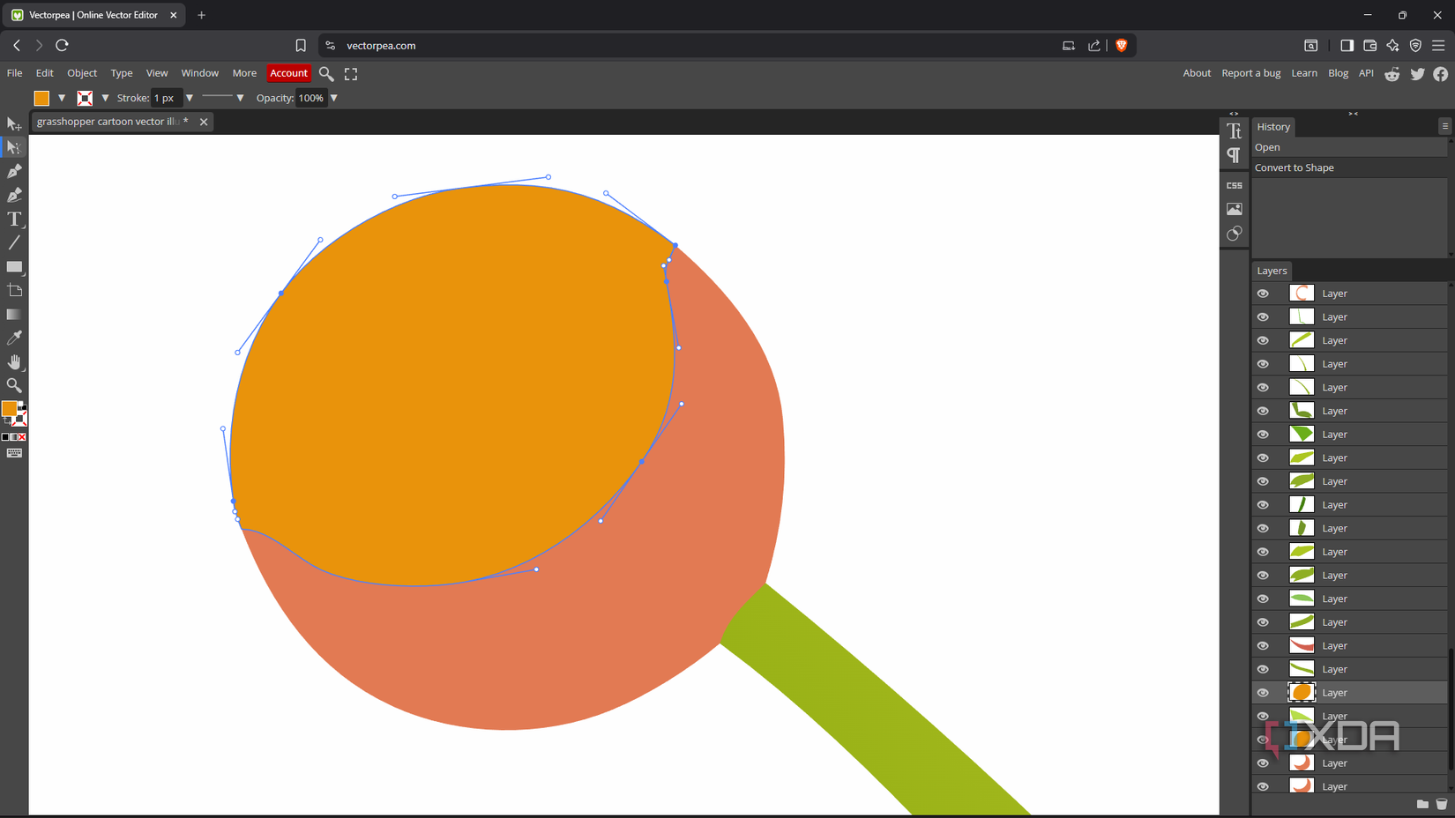Screen dimensions: 1455x818
Task: Open the Learn link
Action: click(x=1304, y=73)
